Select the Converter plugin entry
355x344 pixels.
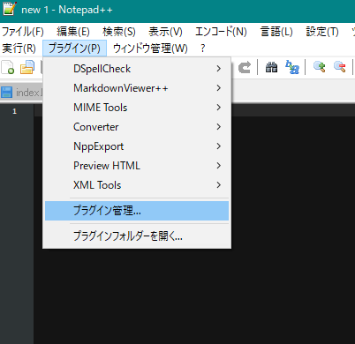(137, 127)
